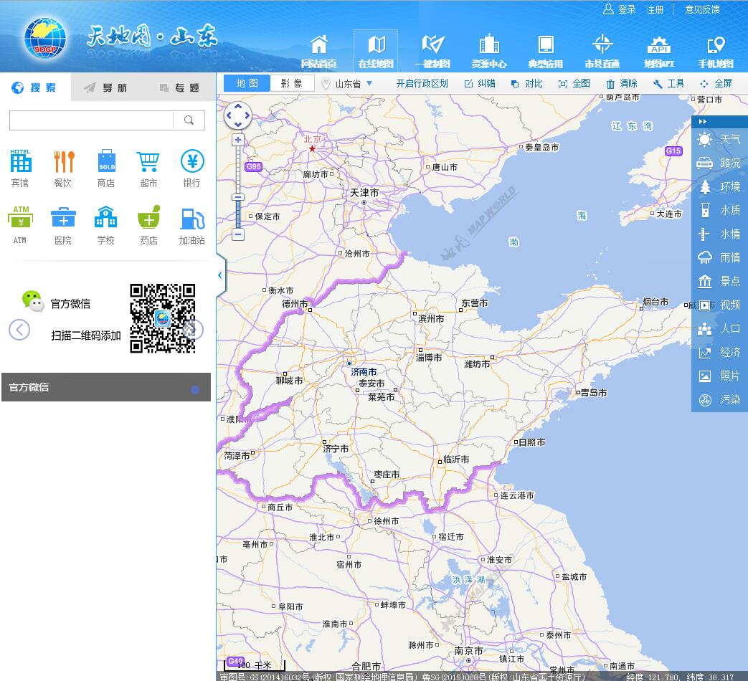Click into the search input field

91,120
